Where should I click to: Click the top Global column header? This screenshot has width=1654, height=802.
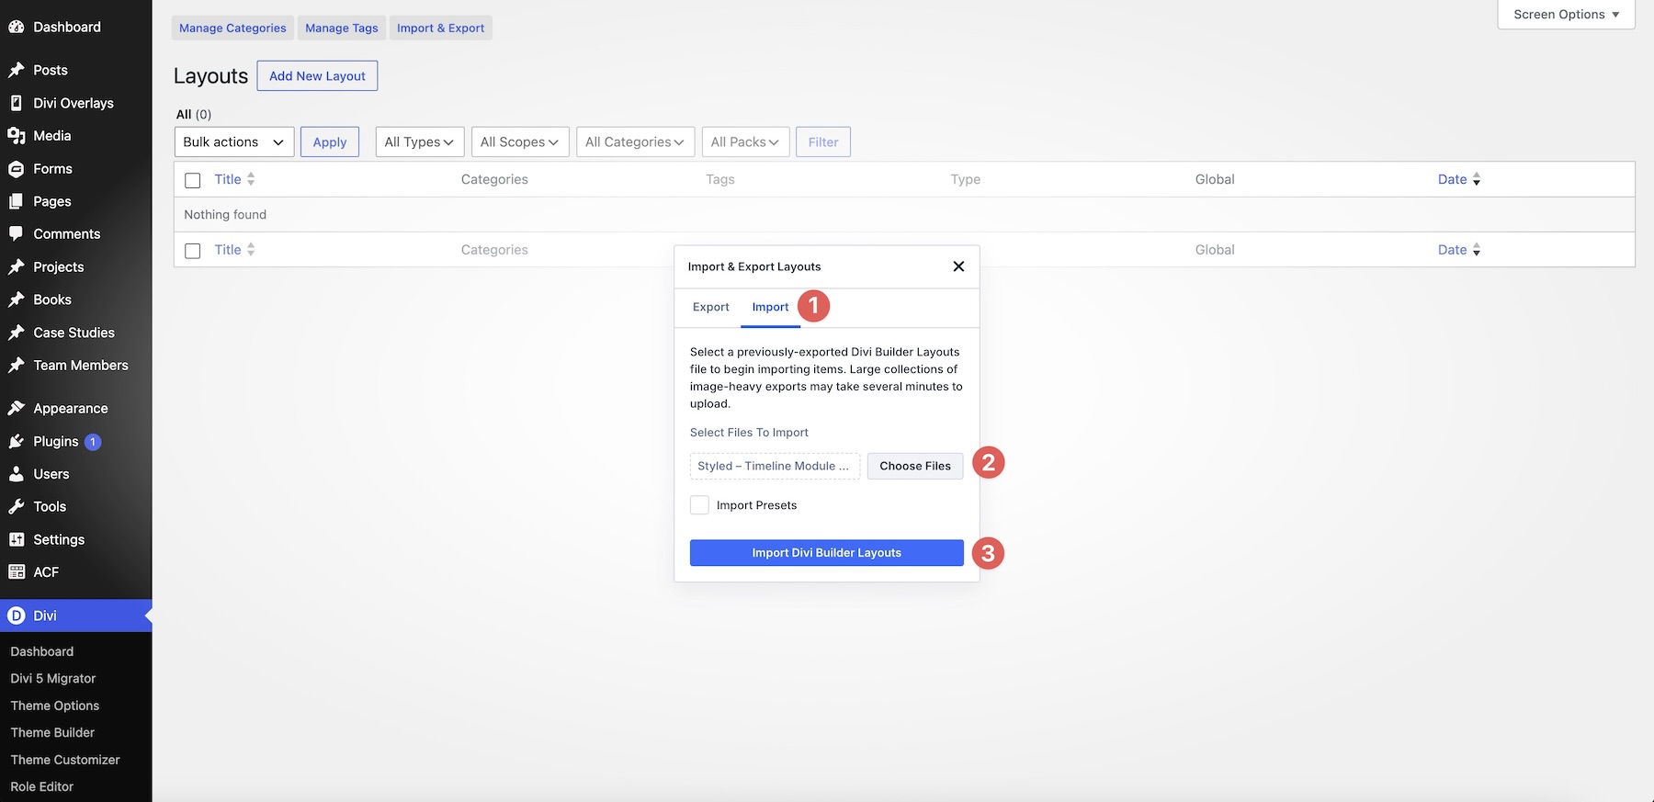pyautogui.click(x=1215, y=179)
